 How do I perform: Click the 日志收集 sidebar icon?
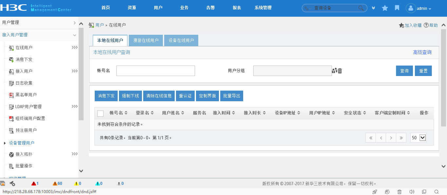pos(11,83)
